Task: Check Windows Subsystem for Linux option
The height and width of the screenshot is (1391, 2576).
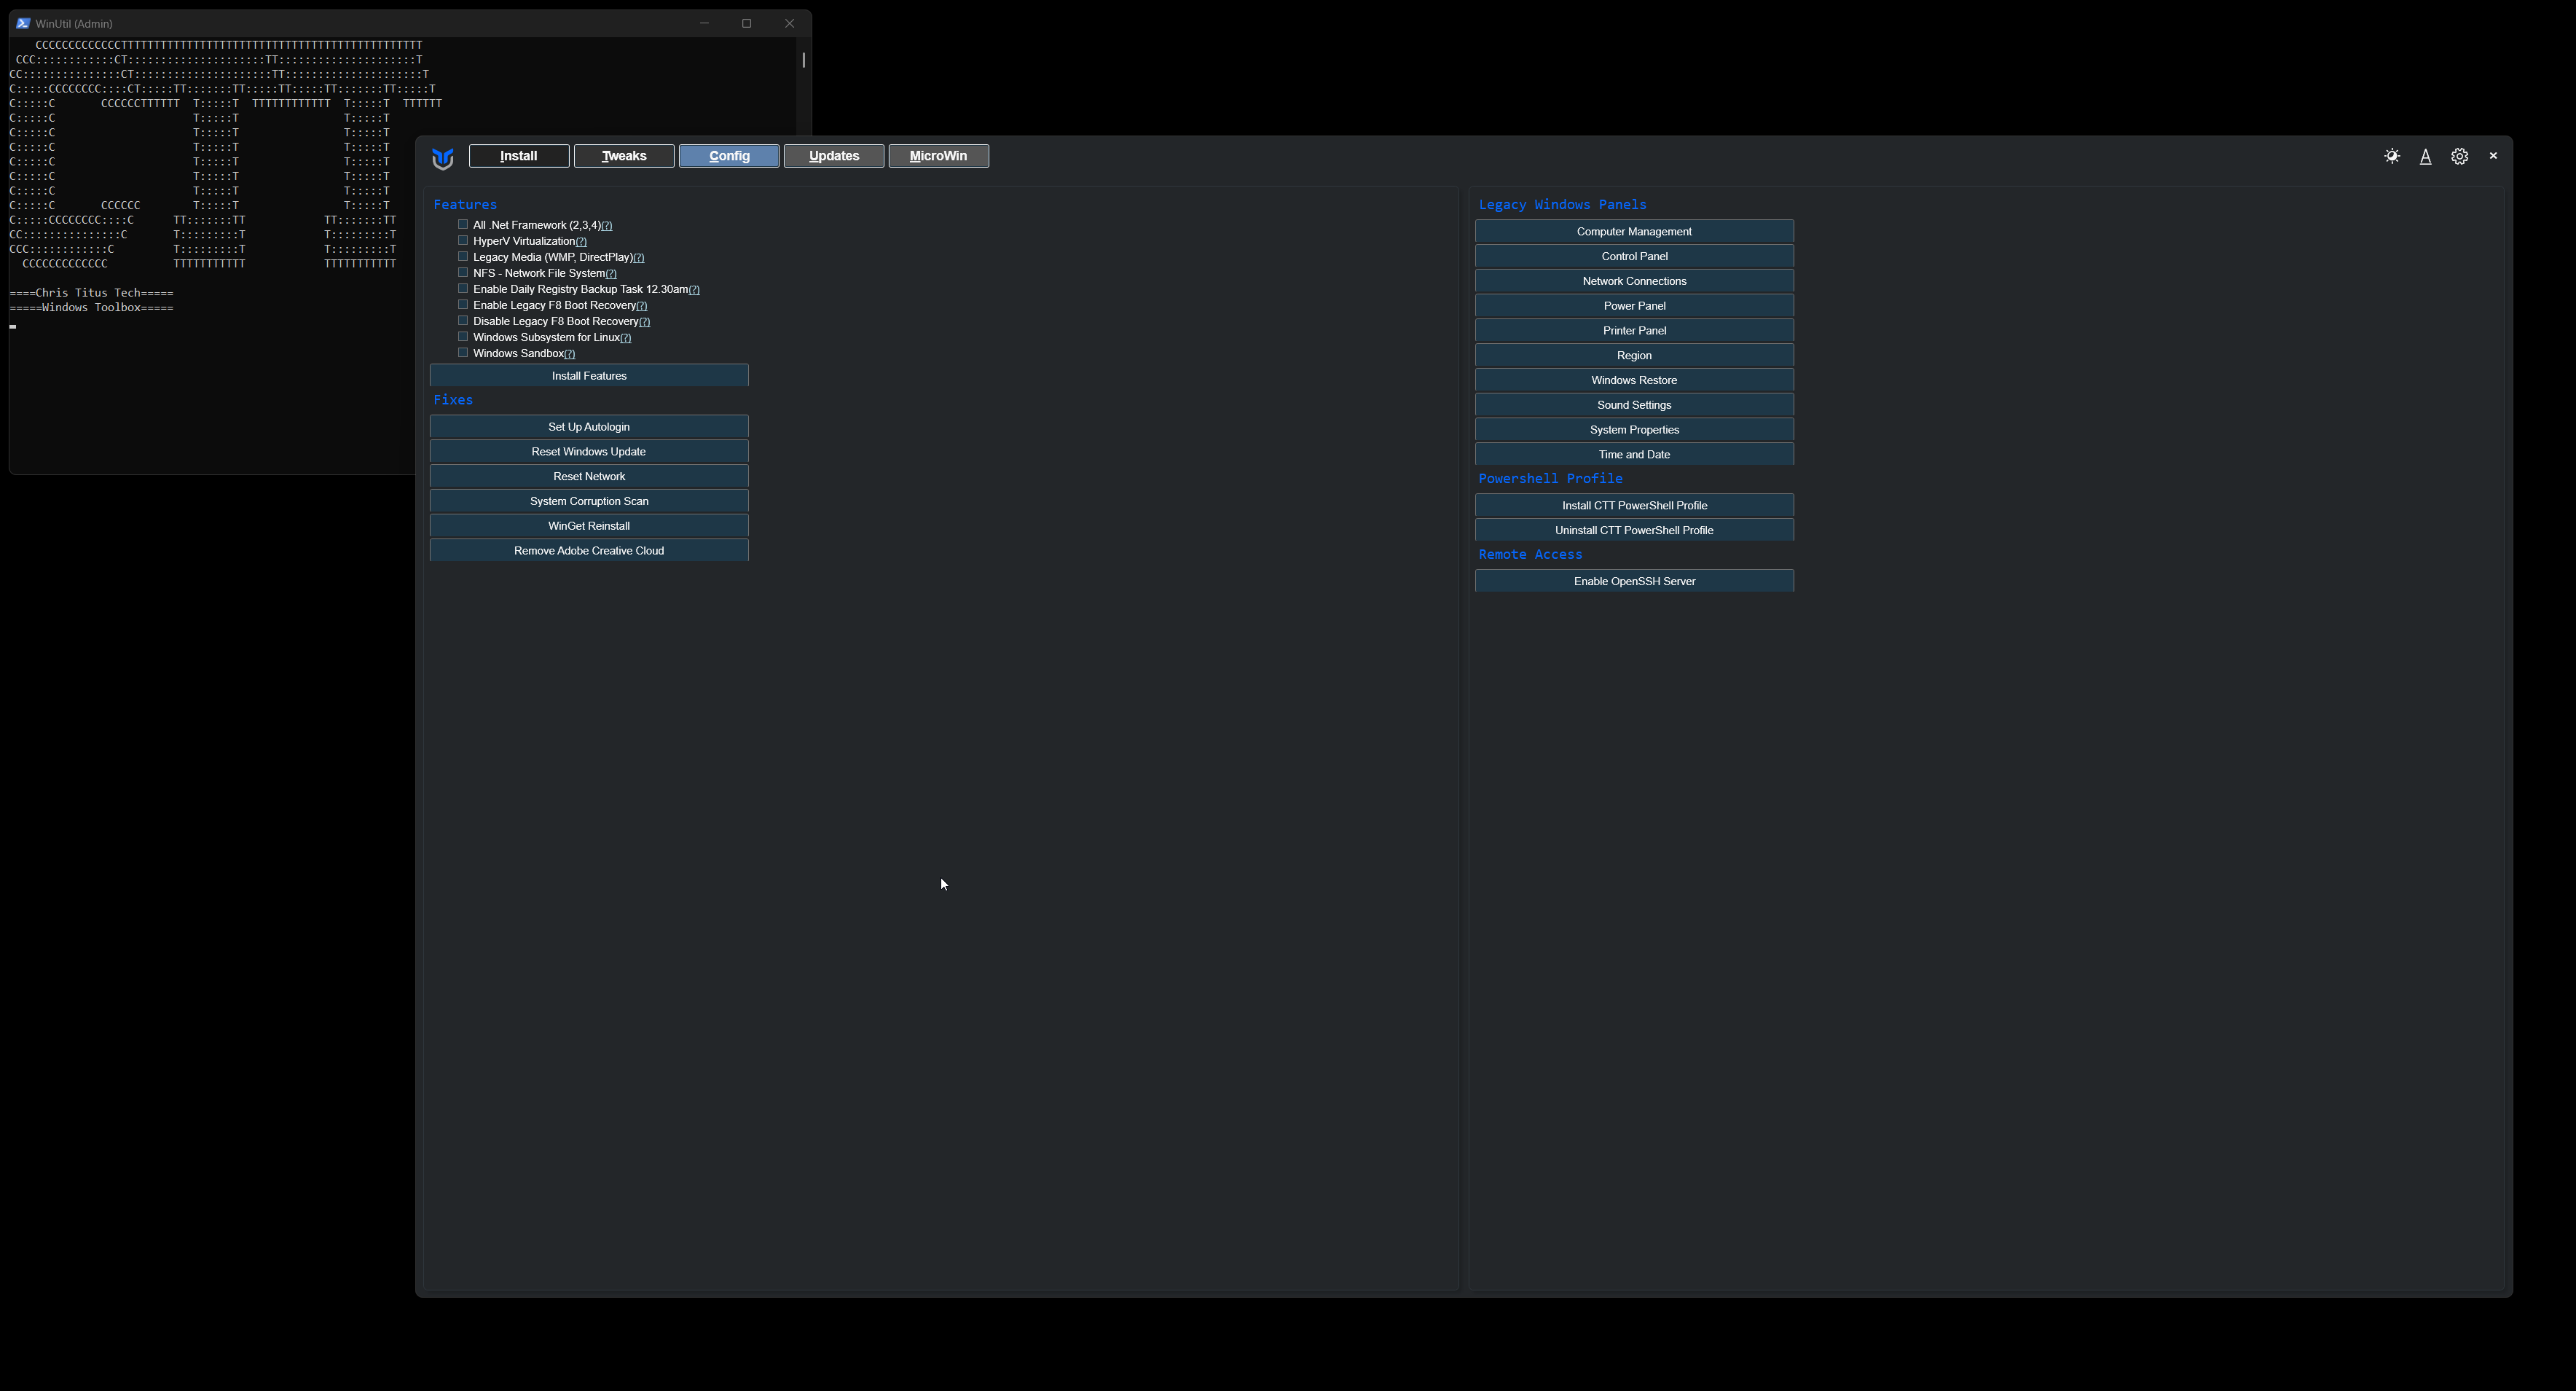Action: 463,337
